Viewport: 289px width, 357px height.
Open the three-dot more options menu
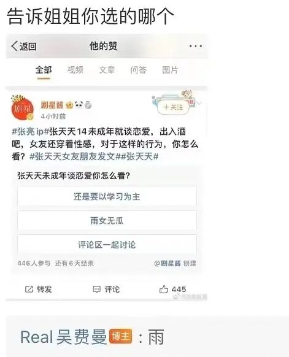[x=196, y=46]
